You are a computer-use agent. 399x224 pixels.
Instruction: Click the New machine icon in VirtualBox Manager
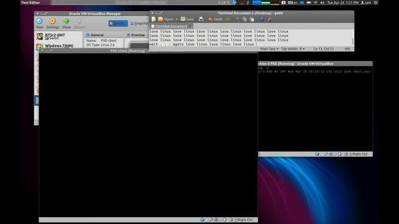tap(39, 23)
